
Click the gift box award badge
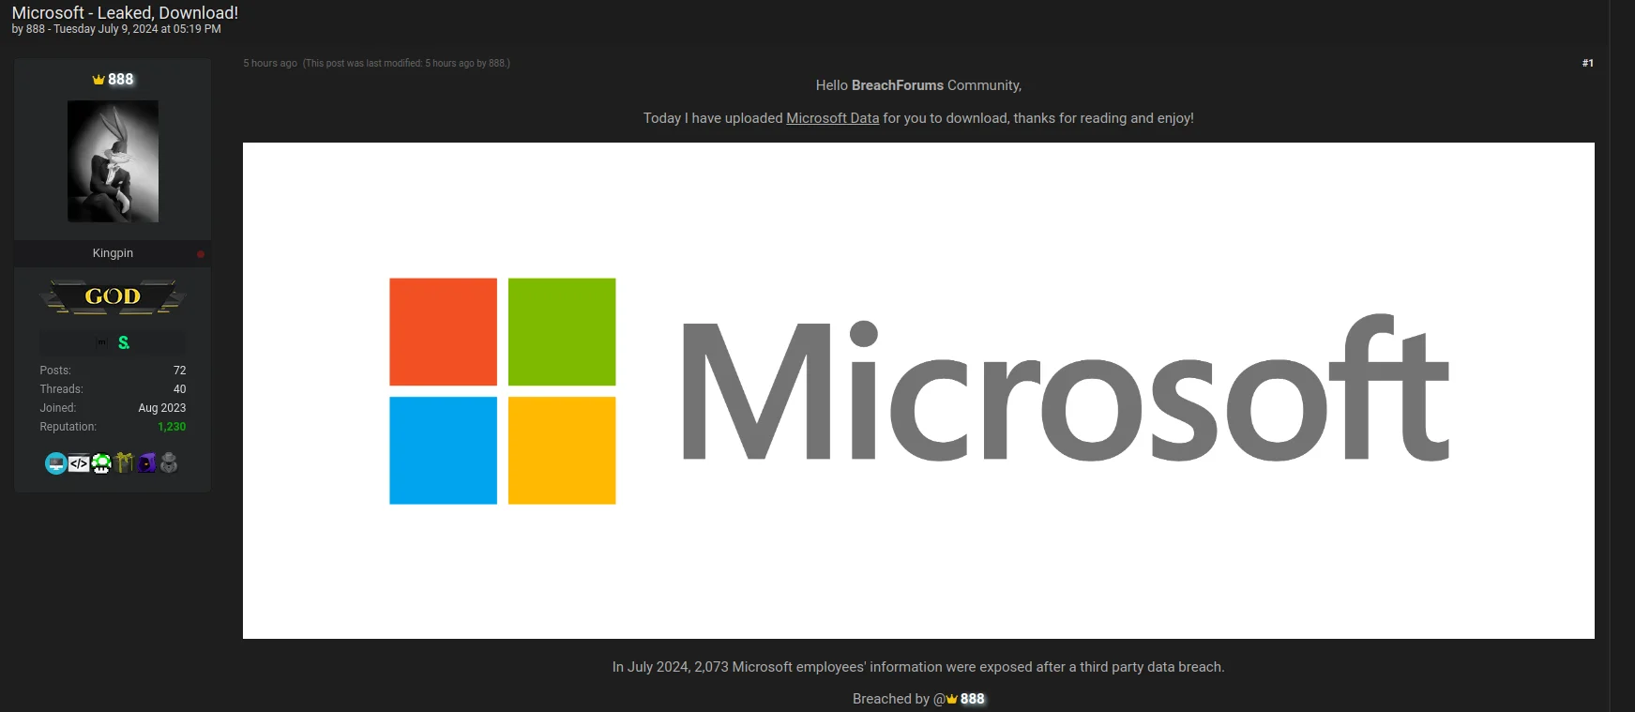click(x=124, y=463)
